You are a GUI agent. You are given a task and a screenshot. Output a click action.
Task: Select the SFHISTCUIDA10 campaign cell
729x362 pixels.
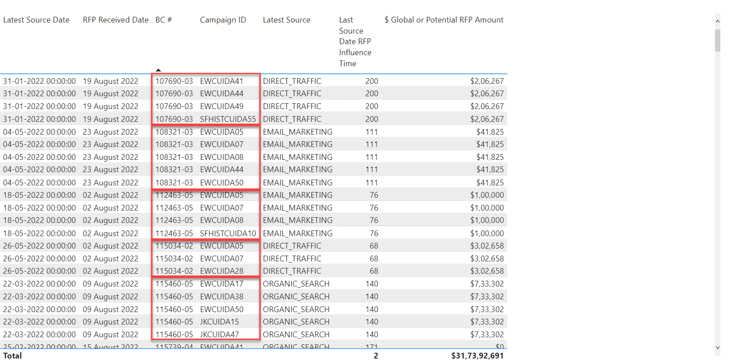(x=228, y=234)
